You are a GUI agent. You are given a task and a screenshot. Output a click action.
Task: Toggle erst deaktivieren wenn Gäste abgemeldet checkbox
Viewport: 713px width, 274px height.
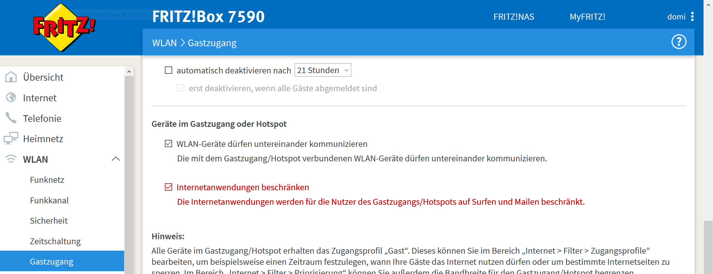[x=181, y=88]
